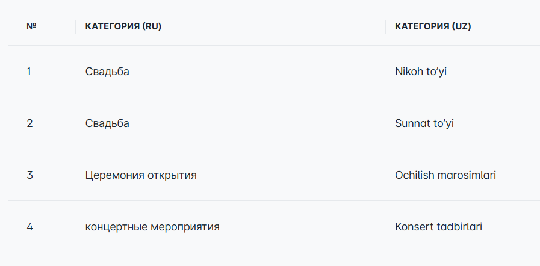This screenshot has width=540, height=266.
Task: Click Свадьба in the second row
Action: 107,123
